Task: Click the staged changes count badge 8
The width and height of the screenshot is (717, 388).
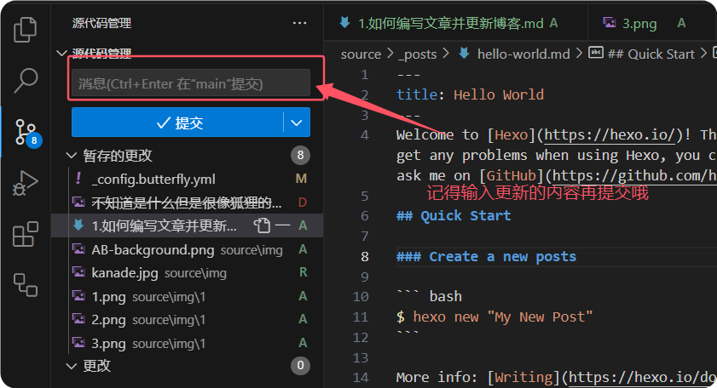Action: point(300,155)
